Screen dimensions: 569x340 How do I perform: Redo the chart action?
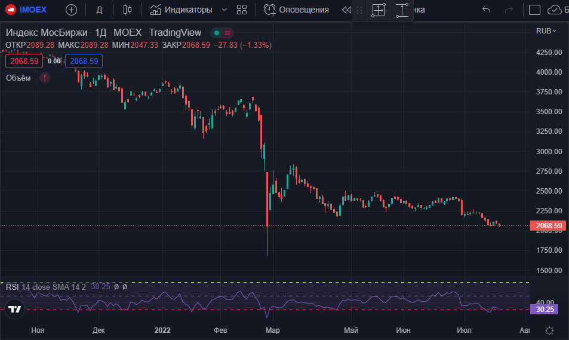[509, 10]
